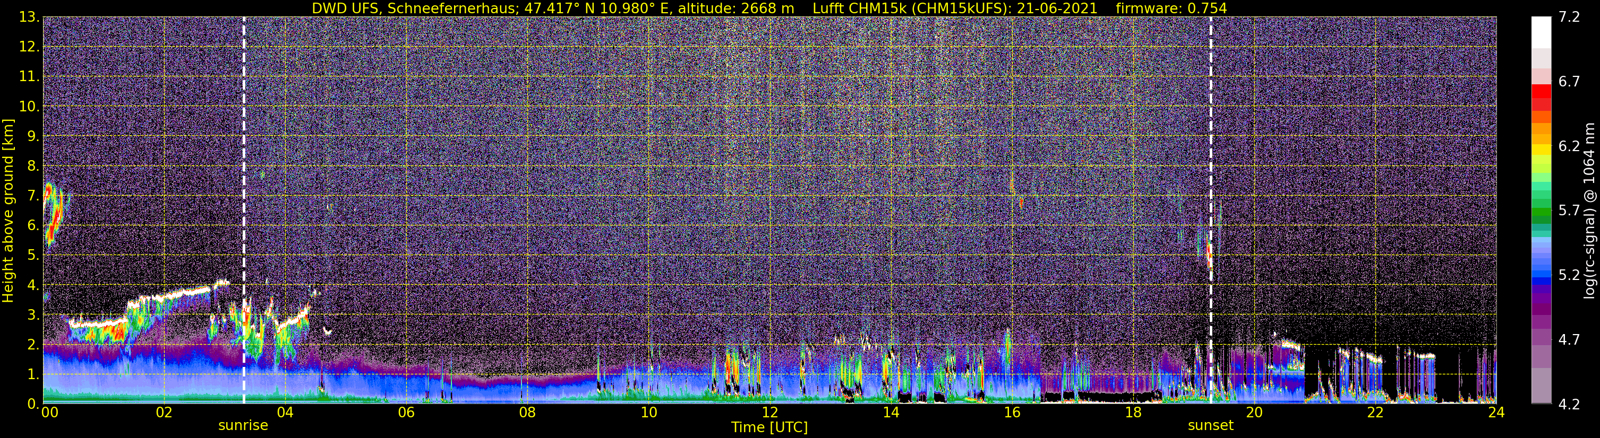Click the 'sunrise' label below the axis

click(243, 426)
